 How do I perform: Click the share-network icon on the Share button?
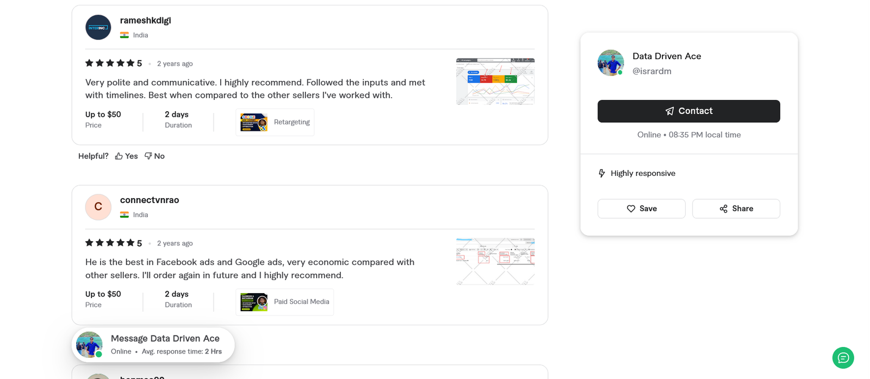(x=723, y=209)
